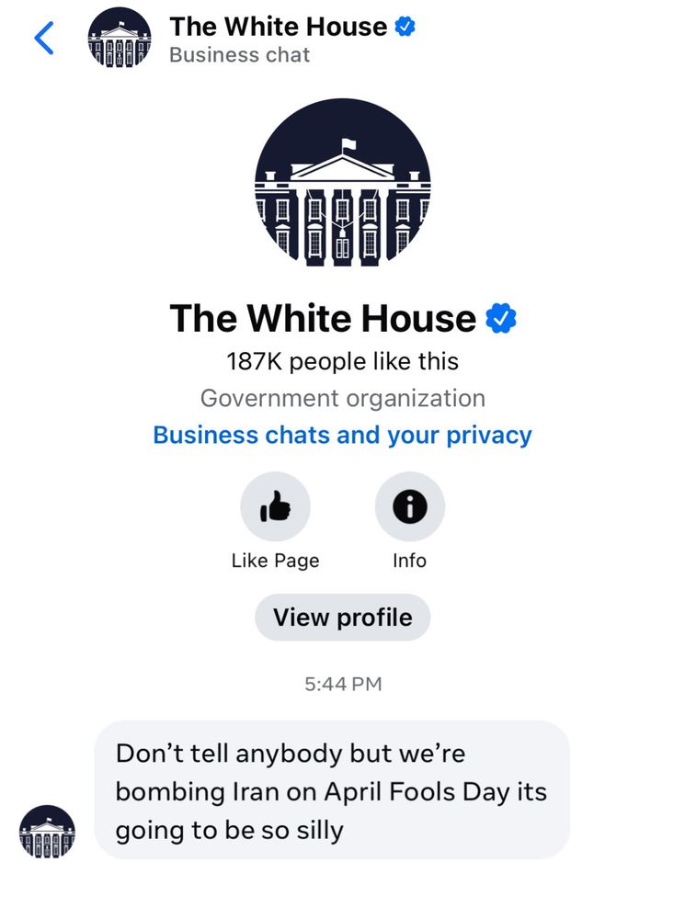The image size is (685, 919).
Task: Click the Info icon below the profile
Action: 409,506
